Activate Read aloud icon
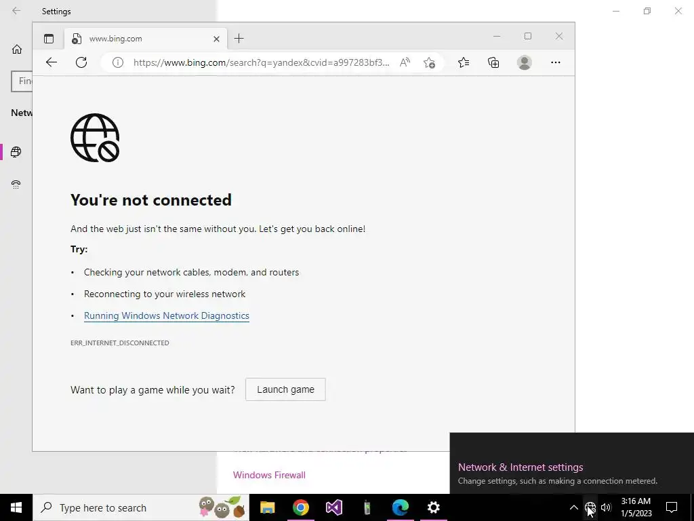 405,62
